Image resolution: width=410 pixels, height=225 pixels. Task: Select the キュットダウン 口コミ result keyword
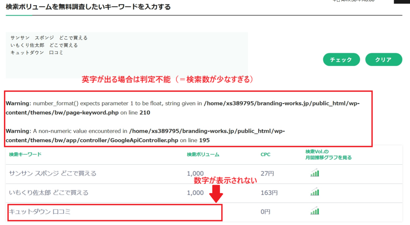pos(40,212)
